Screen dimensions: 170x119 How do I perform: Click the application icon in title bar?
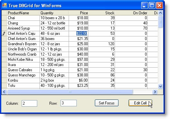coord(5,5)
